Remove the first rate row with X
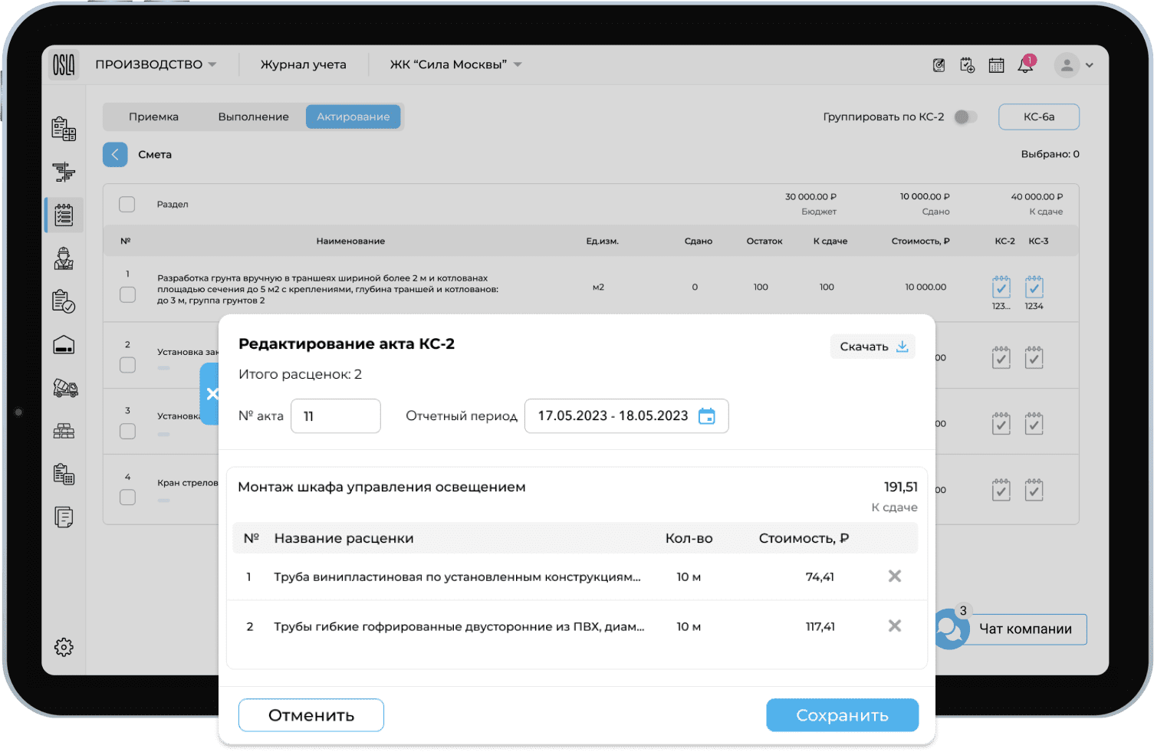The width and height of the screenshot is (1154, 752). (894, 576)
